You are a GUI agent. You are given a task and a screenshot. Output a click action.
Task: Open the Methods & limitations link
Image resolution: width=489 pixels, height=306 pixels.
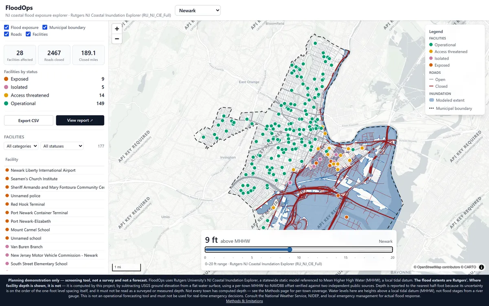(x=244, y=301)
